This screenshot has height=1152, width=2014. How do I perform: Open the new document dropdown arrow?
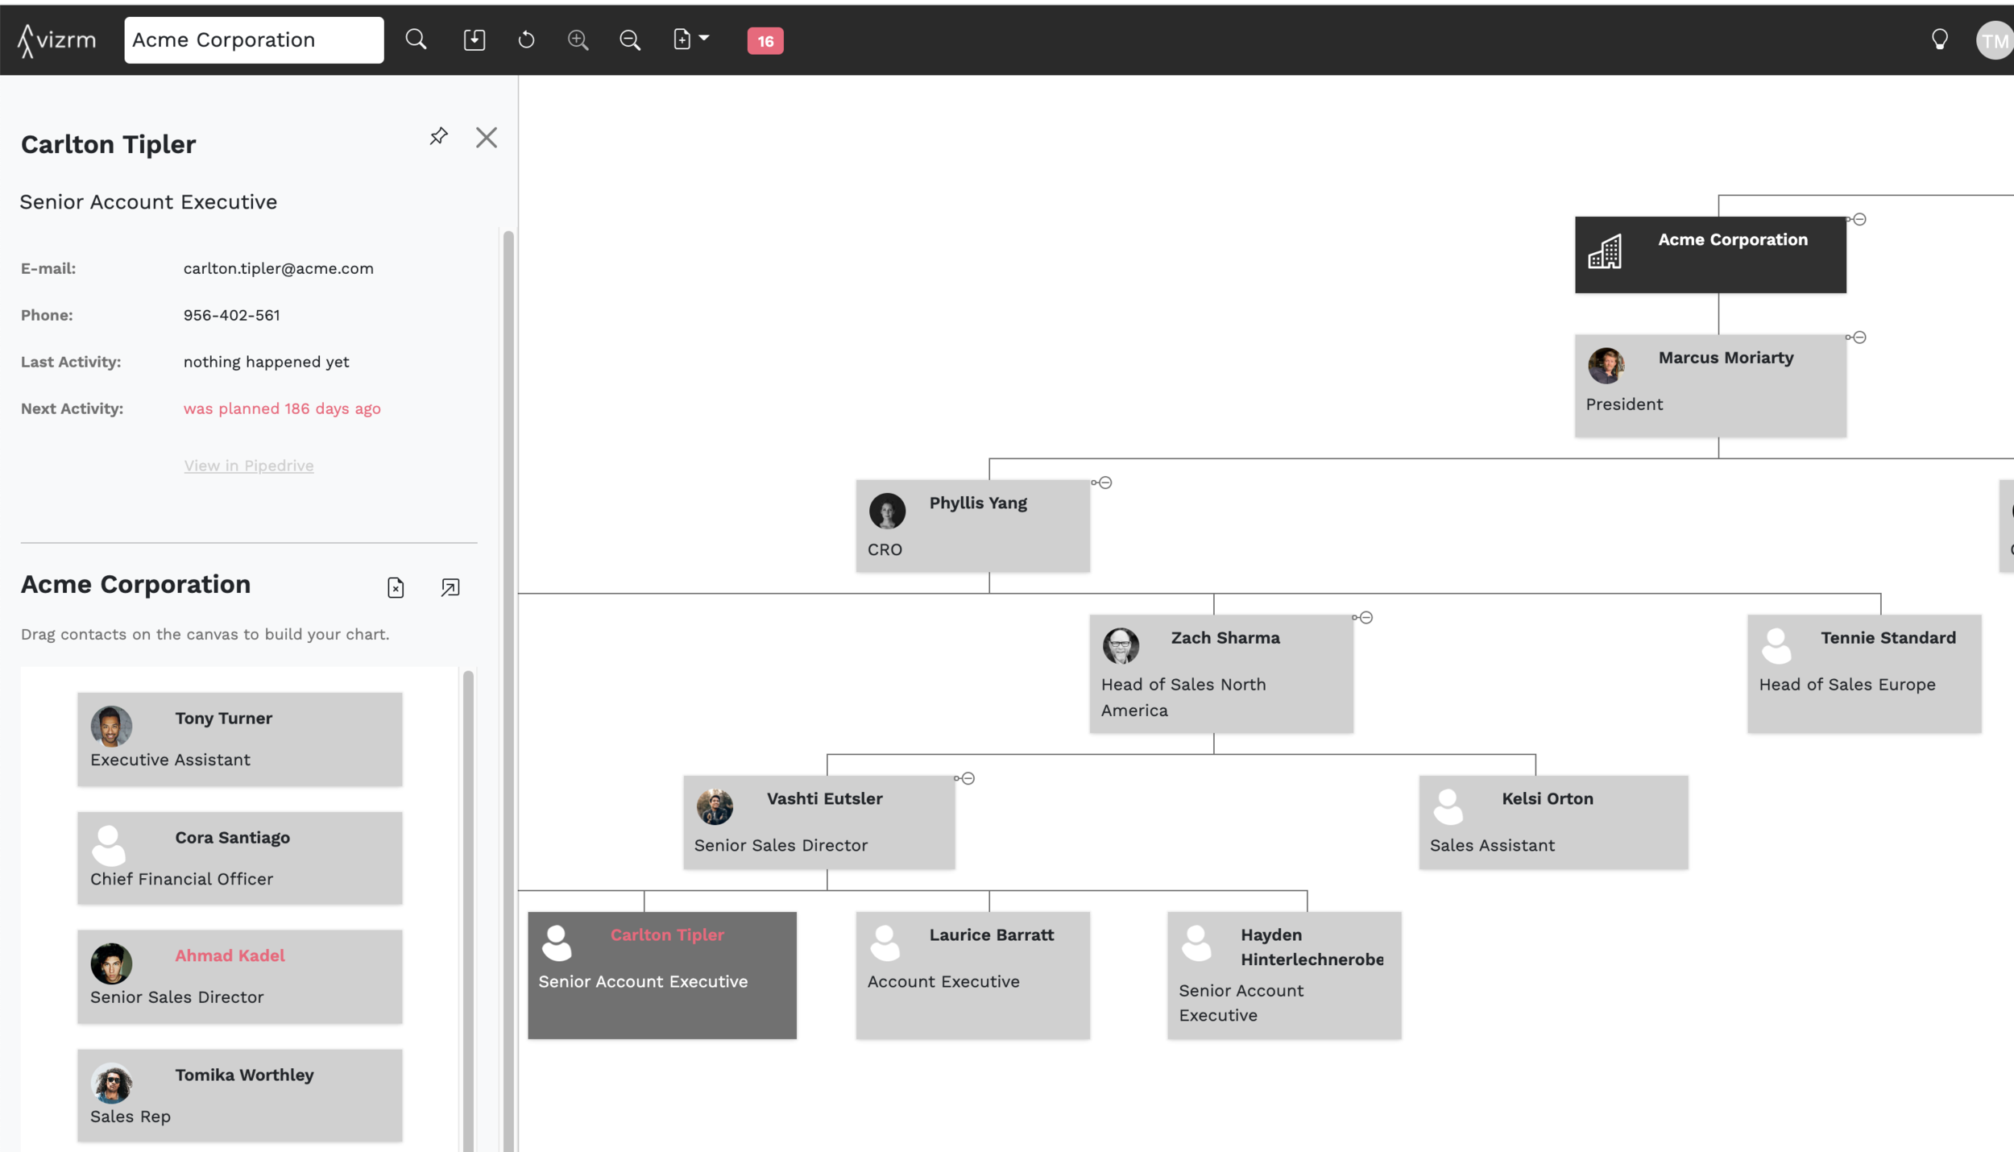click(704, 38)
